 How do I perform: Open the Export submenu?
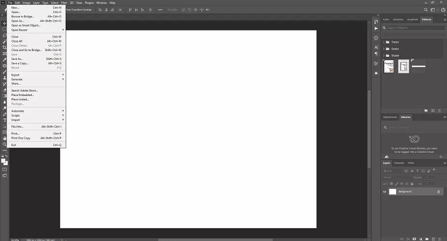[37, 75]
